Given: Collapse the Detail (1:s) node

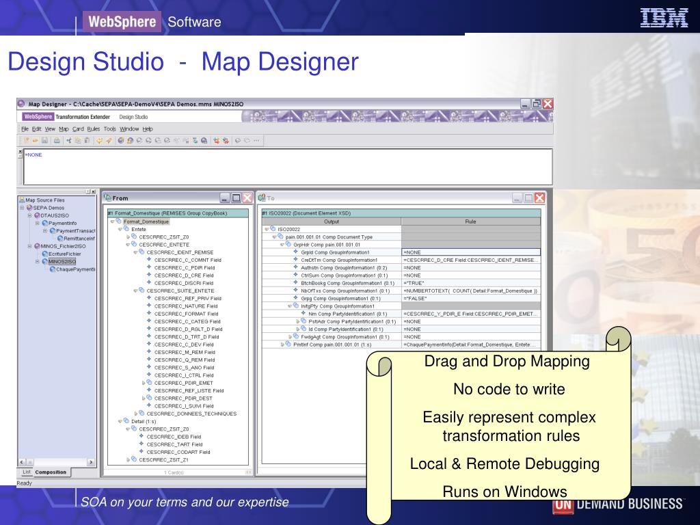Looking at the screenshot, I should [x=120, y=421].
